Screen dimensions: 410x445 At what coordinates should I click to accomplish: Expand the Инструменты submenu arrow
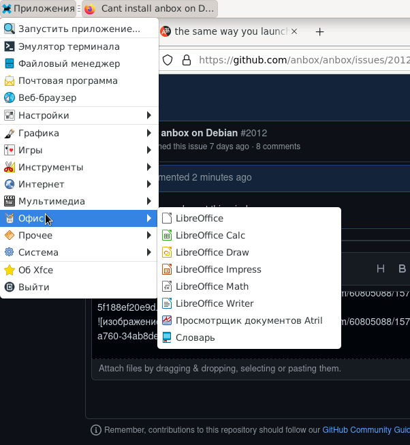pos(149,167)
